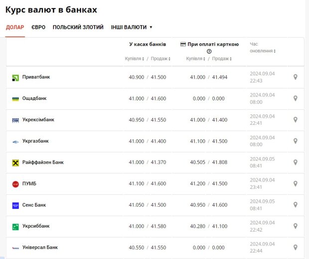Show location pin for Універсал Банк
Image resolution: width=309 pixels, height=259 pixels.
pyautogui.click(x=295, y=248)
